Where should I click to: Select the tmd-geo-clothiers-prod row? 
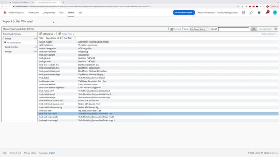click(x=158, y=71)
